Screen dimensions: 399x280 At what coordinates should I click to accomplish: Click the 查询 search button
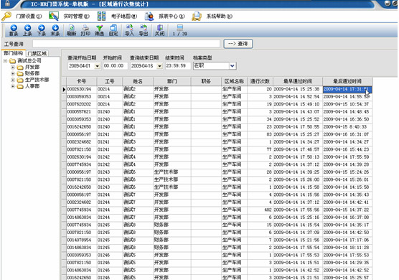pyautogui.click(x=238, y=44)
